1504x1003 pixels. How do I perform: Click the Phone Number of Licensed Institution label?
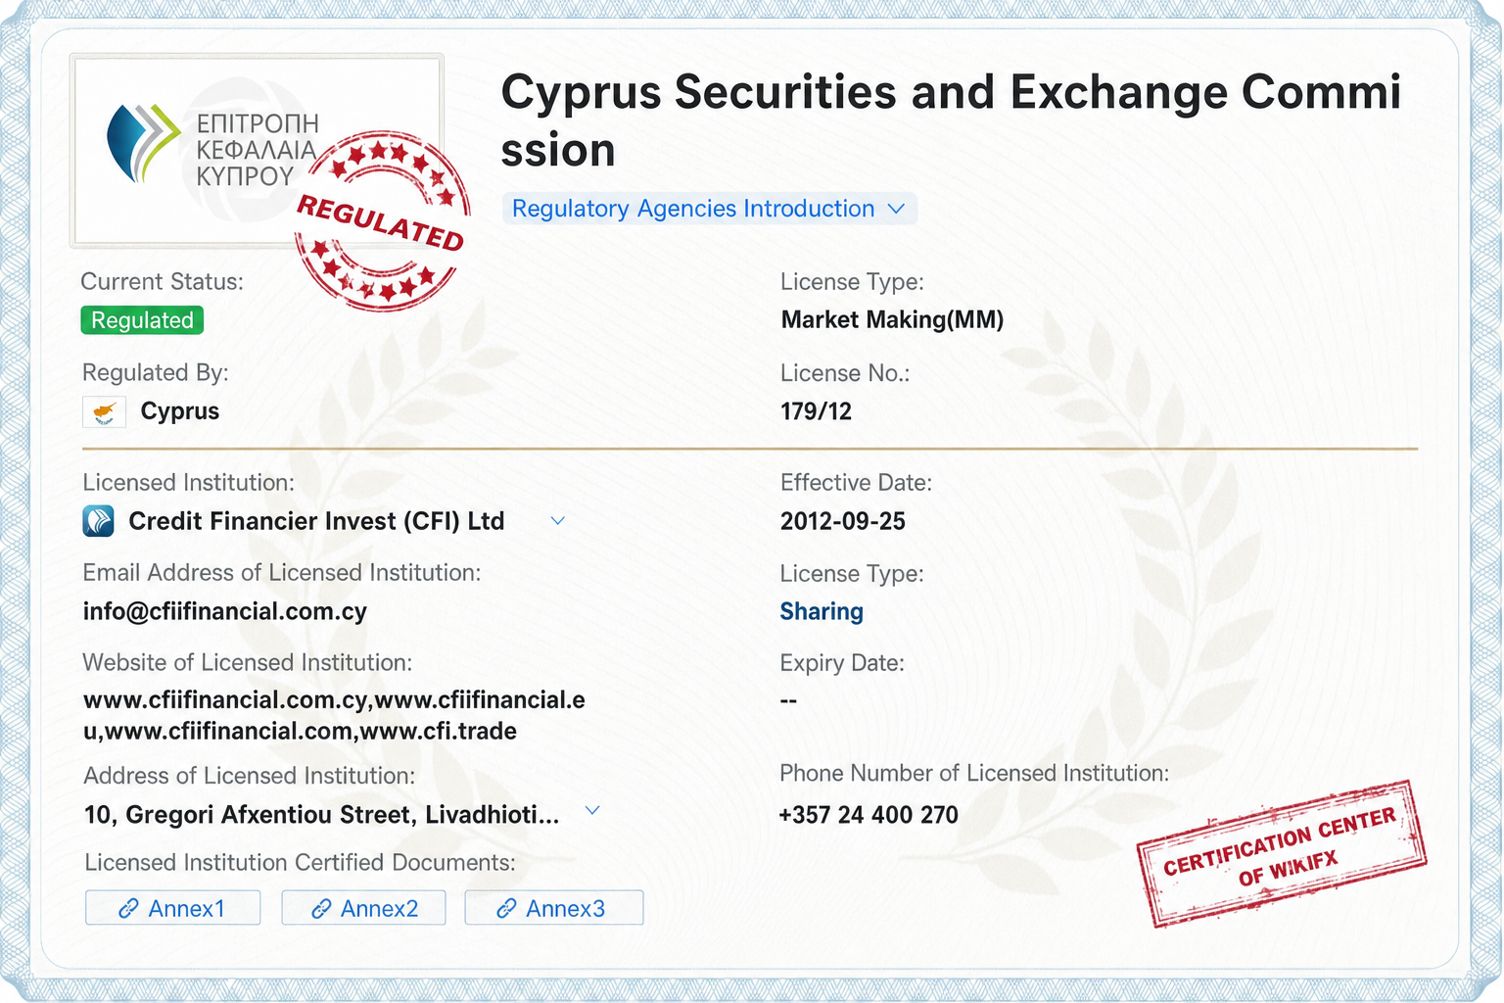(x=974, y=774)
